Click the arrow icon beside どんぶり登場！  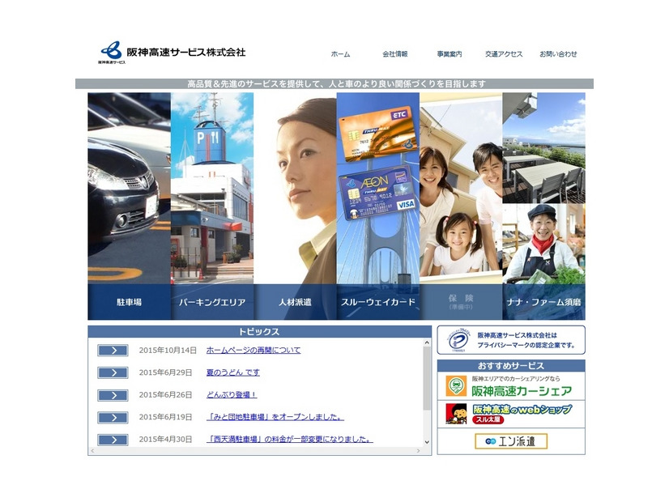(x=112, y=395)
